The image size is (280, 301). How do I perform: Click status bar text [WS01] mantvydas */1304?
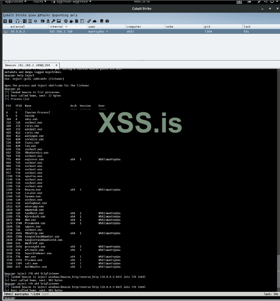click(22, 294)
